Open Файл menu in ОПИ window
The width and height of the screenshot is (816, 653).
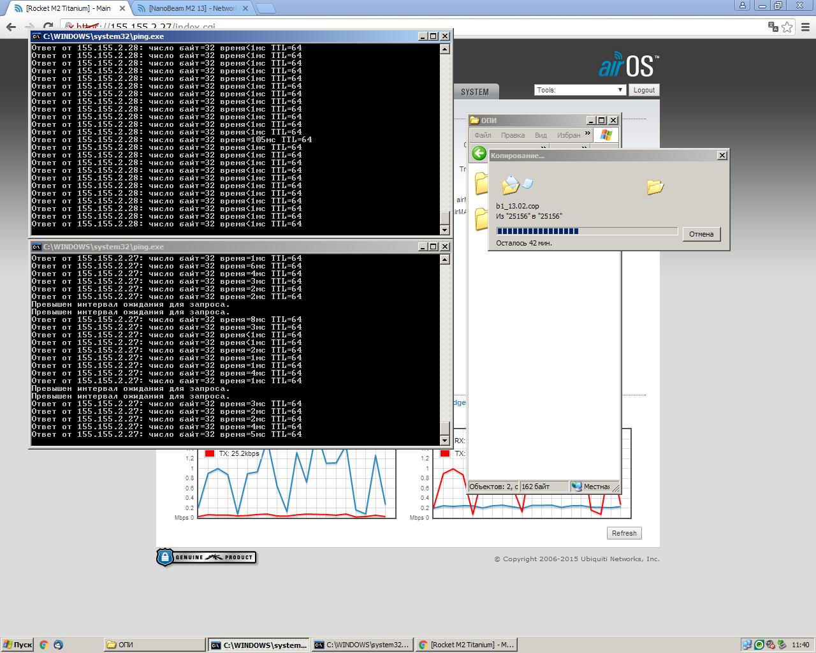click(x=483, y=135)
